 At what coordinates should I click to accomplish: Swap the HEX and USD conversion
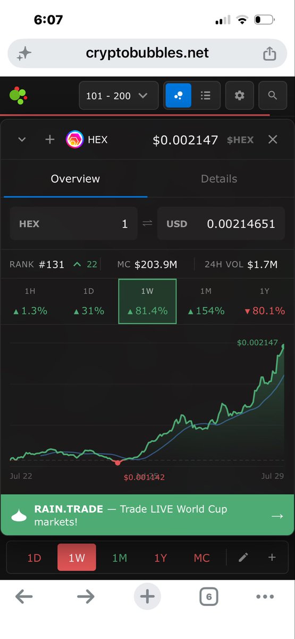tap(147, 224)
